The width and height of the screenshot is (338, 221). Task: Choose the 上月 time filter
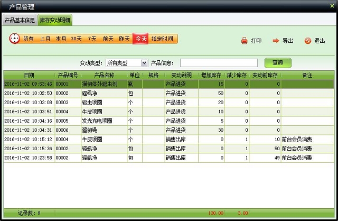coord(45,39)
